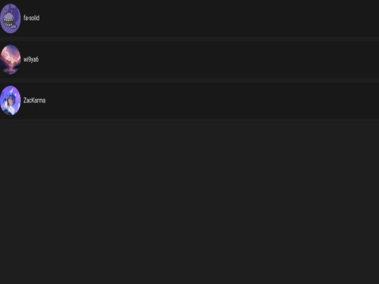Select ZacKarma's blue-haired anime avatar

[11, 100]
